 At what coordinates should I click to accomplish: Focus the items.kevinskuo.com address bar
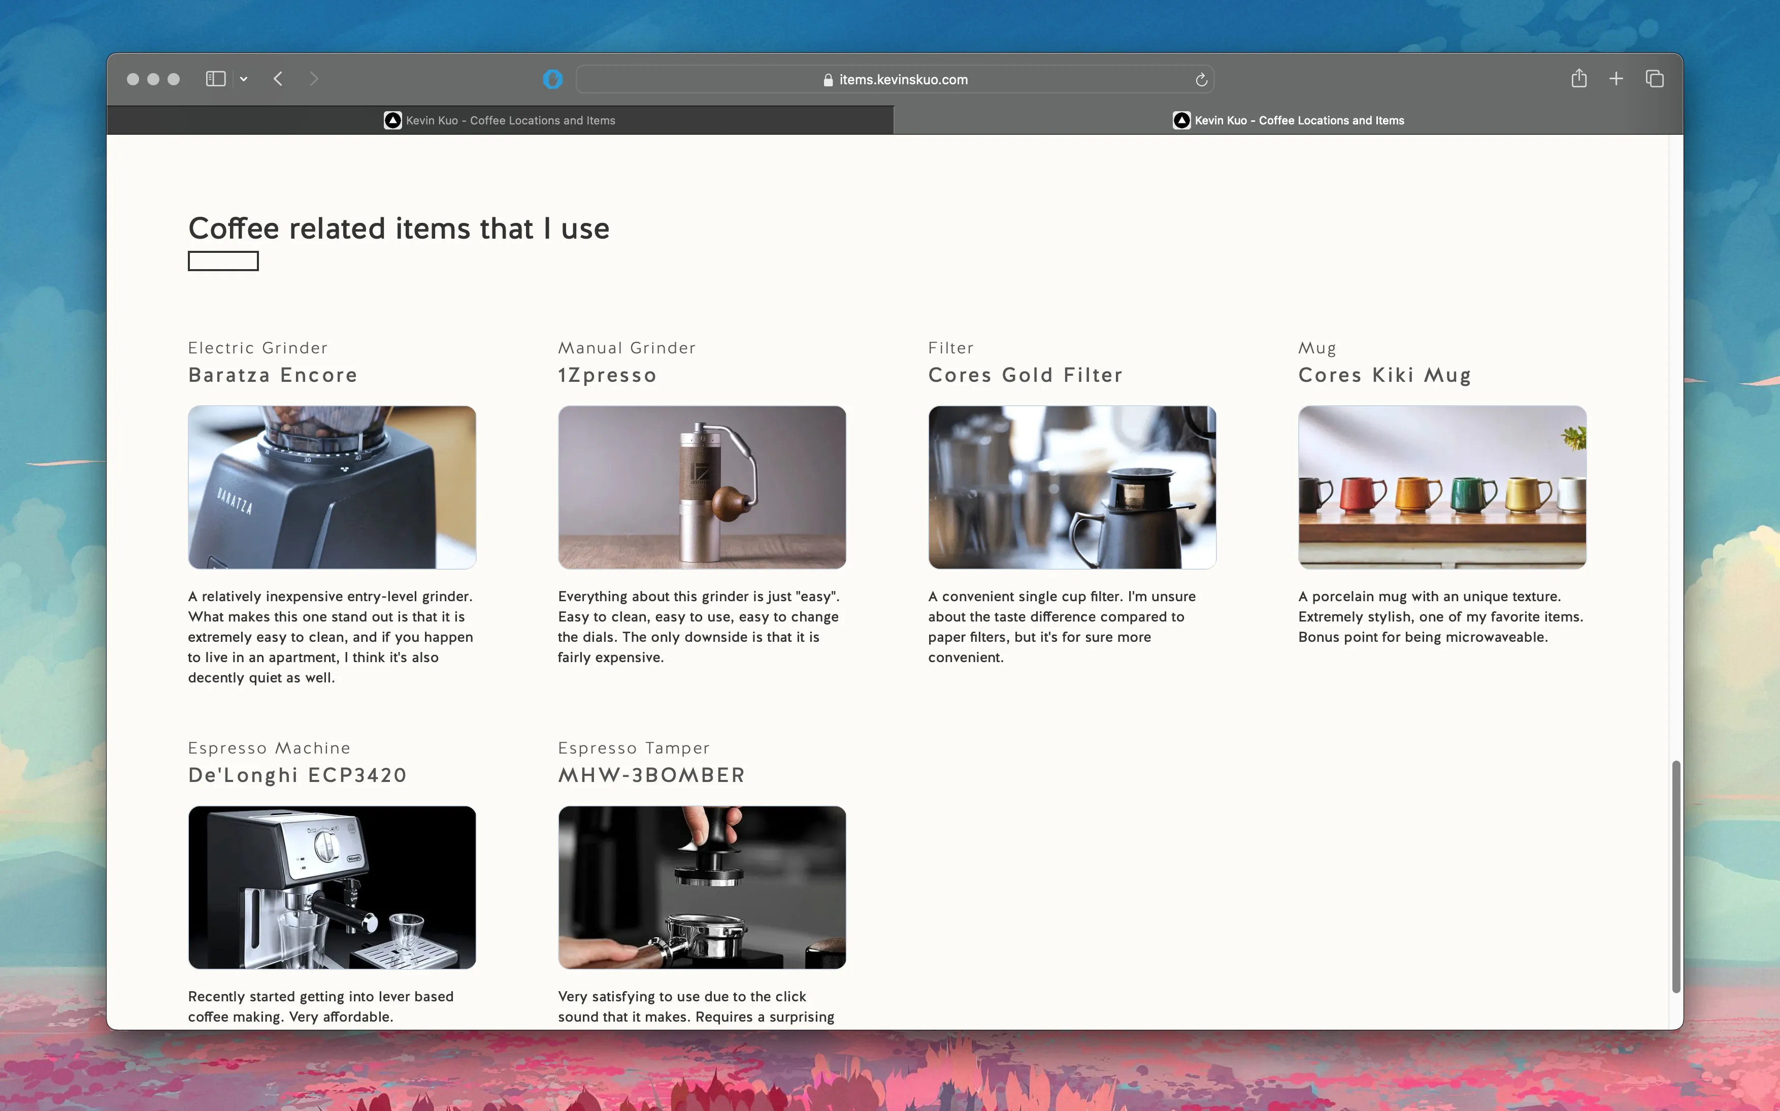coord(894,79)
